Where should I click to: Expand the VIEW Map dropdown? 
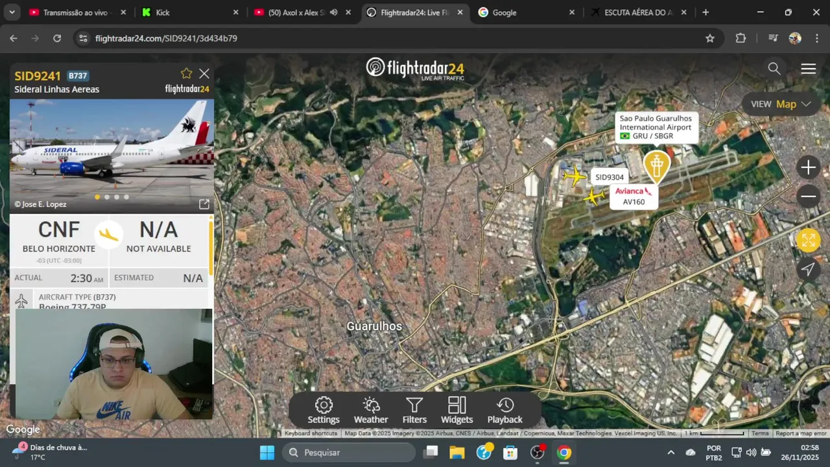(781, 104)
